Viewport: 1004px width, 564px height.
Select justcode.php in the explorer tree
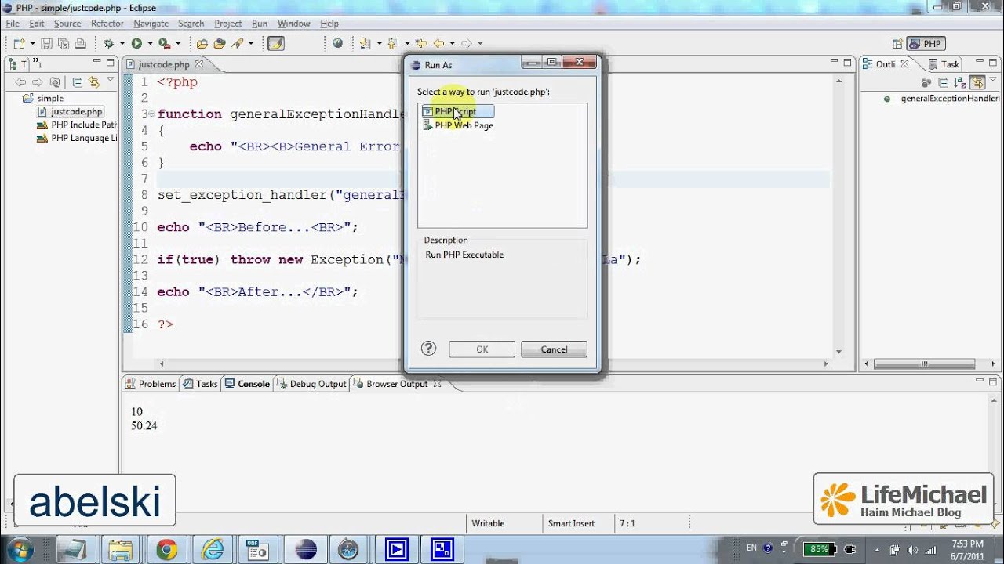70,112
